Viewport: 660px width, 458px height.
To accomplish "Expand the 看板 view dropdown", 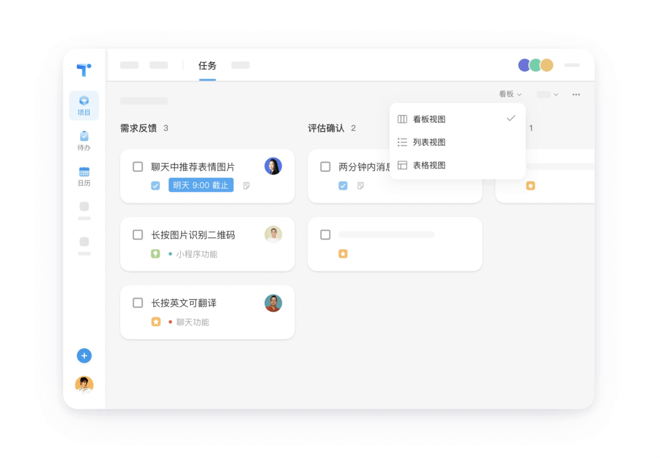I will tap(510, 94).
